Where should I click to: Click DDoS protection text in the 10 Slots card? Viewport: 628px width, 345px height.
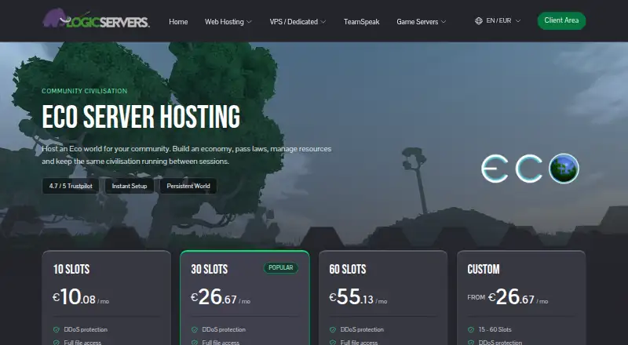(86, 330)
